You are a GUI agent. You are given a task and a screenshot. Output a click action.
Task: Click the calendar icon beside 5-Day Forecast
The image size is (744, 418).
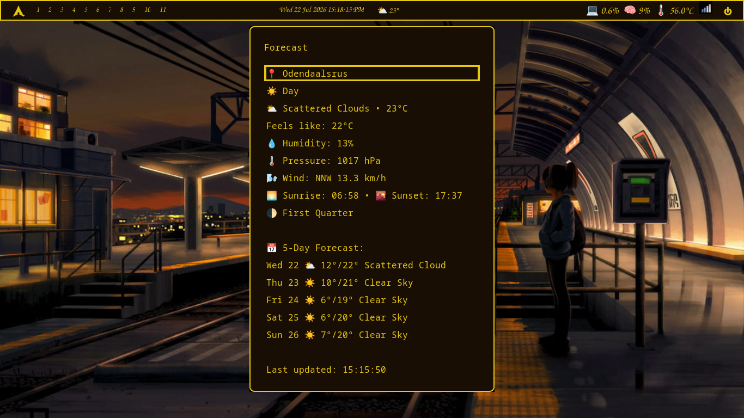tap(272, 248)
